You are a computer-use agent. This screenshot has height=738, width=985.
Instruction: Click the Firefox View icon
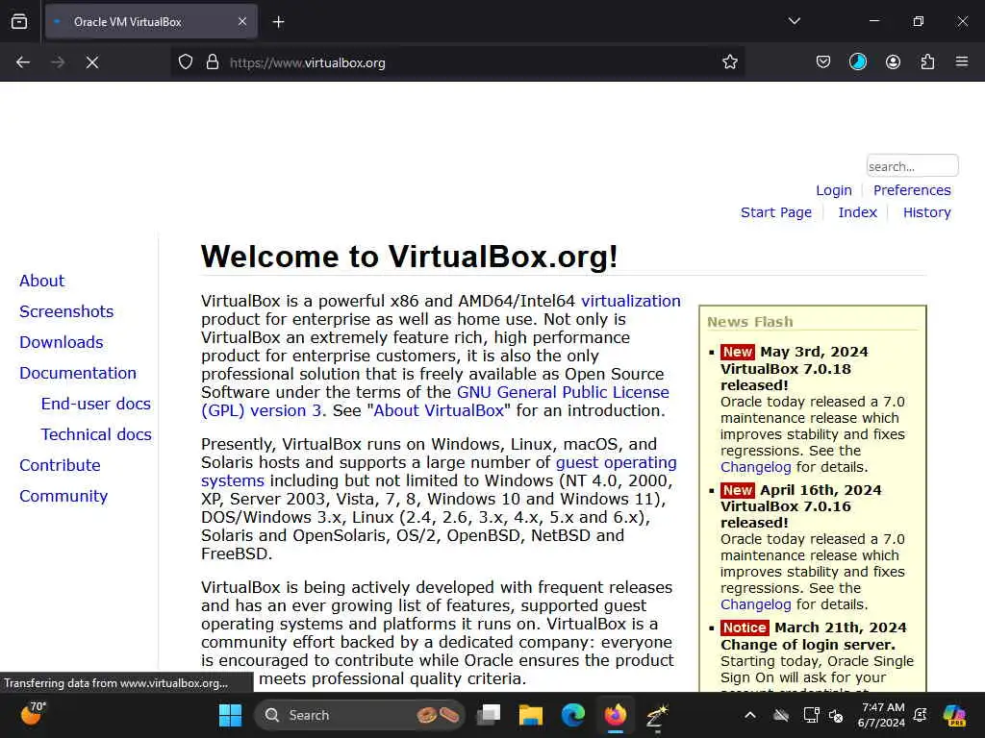point(19,21)
